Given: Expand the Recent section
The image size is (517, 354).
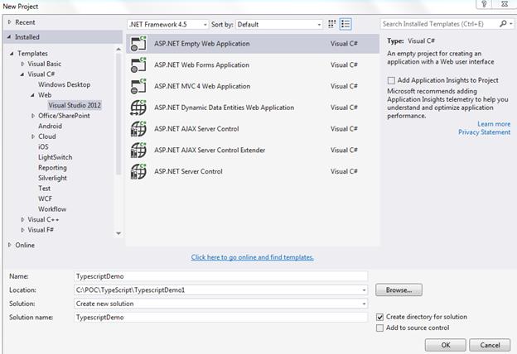Looking at the screenshot, I should coord(10,22).
